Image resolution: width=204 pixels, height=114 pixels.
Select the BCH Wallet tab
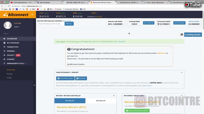pyautogui.click(x=101, y=101)
